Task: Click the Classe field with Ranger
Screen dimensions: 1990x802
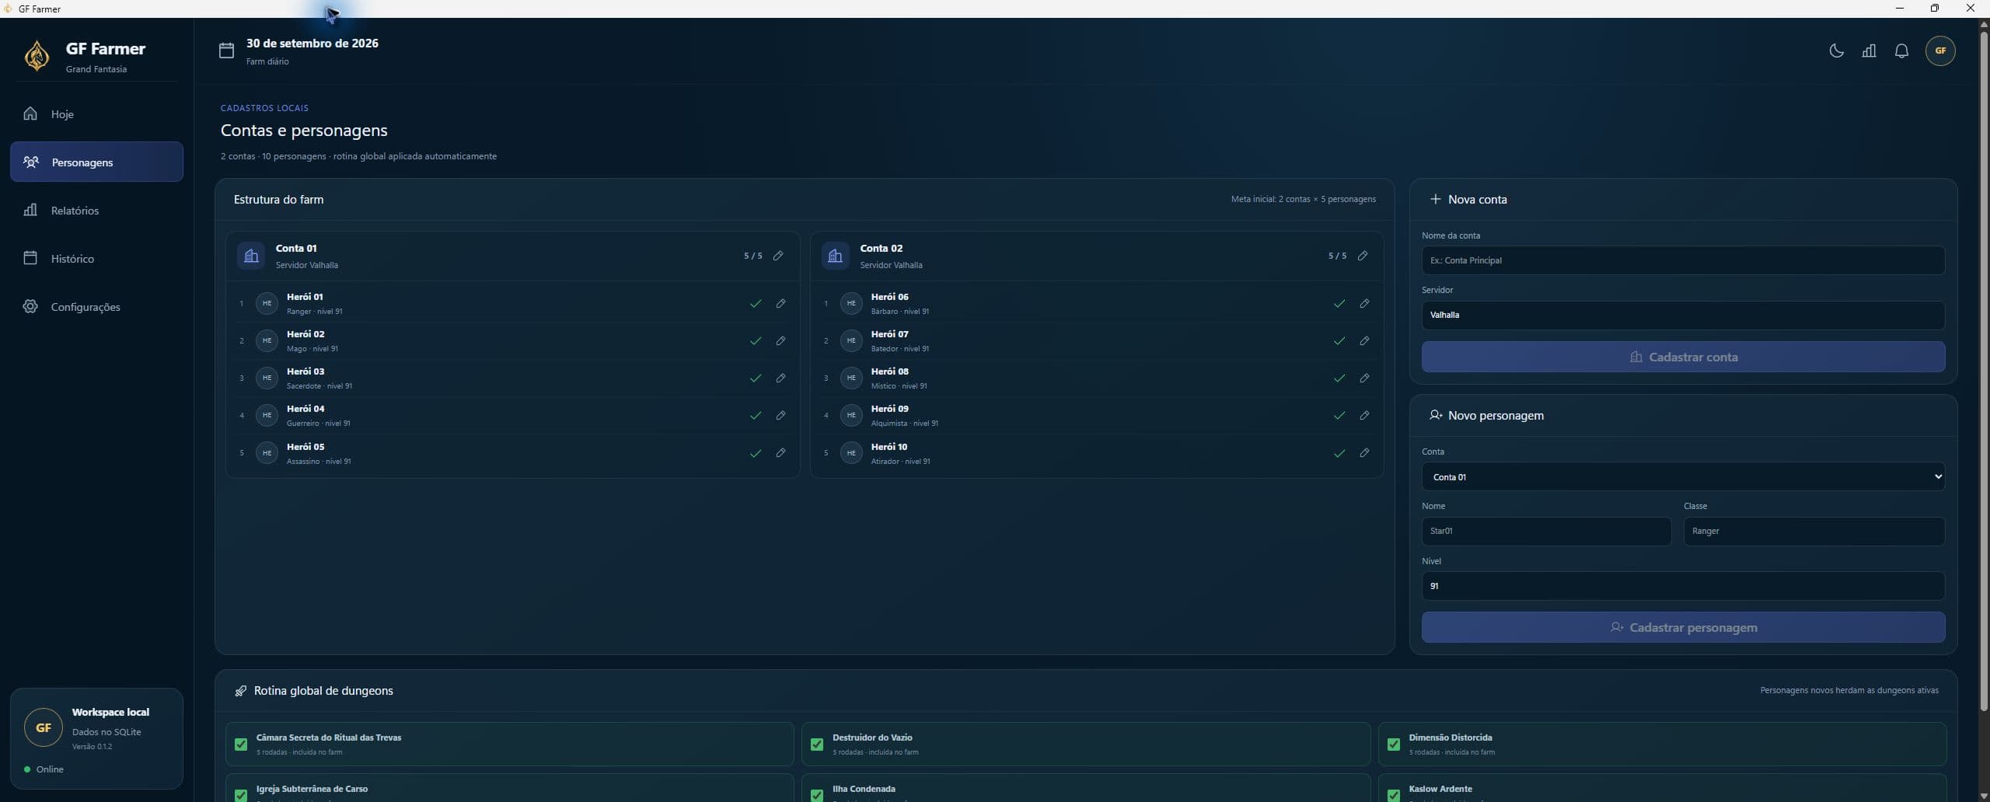Action: [1814, 532]
